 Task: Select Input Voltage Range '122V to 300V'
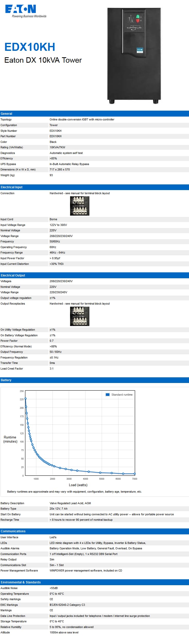tap(58, 225)
